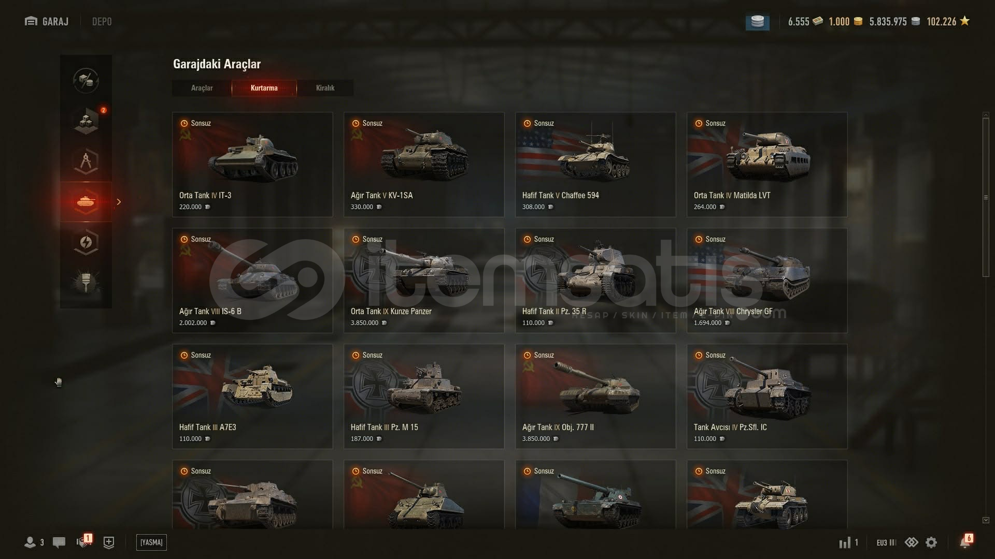
Task: Open the blueprints compass icon in sidebar
Action: click(x=86, y=161)
